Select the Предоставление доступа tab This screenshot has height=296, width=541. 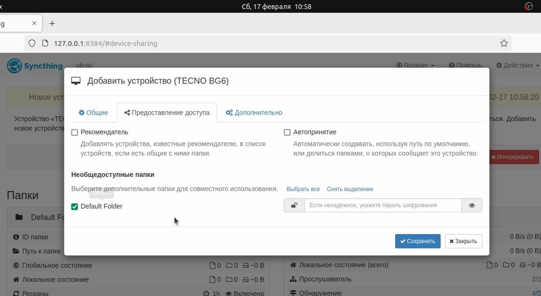pyautogui.click(x=167, y=112)
